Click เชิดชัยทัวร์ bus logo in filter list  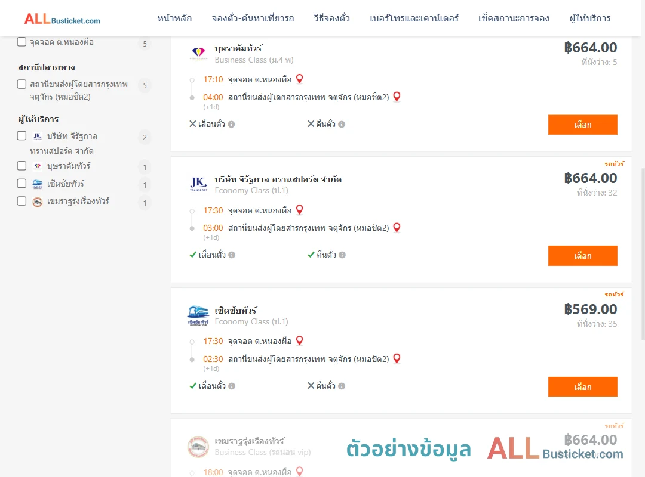(38, 184)
